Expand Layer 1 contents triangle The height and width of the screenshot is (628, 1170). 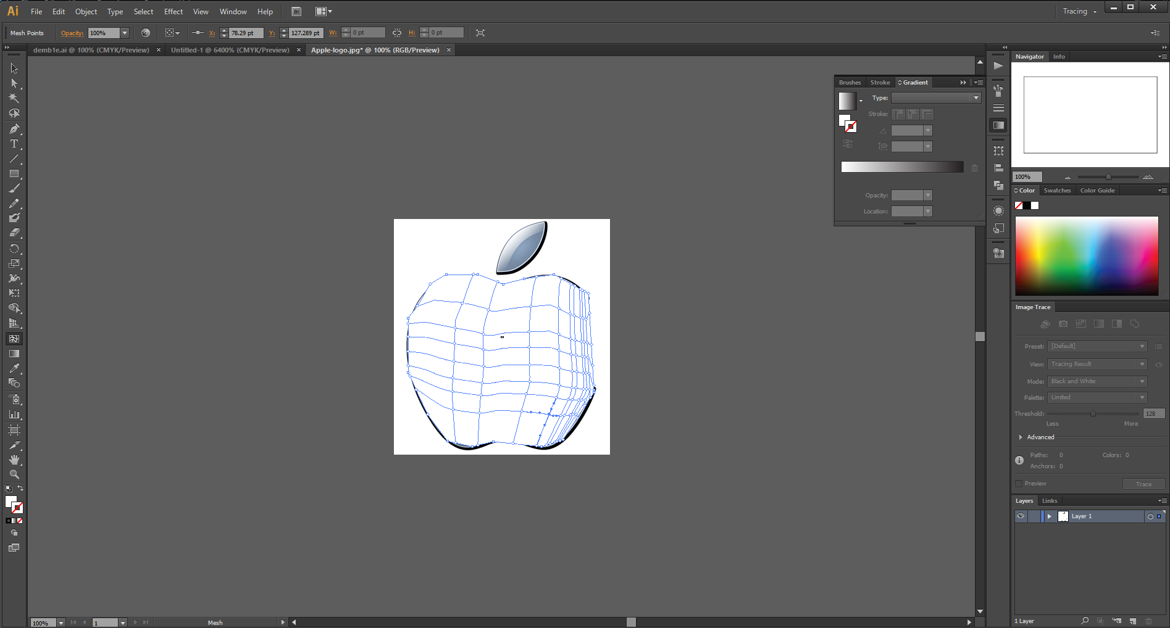pyautogui.click(x=1049, y=516)
